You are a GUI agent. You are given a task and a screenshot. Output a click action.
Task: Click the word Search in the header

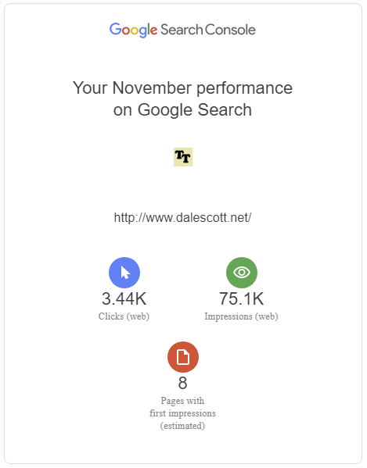182,30
